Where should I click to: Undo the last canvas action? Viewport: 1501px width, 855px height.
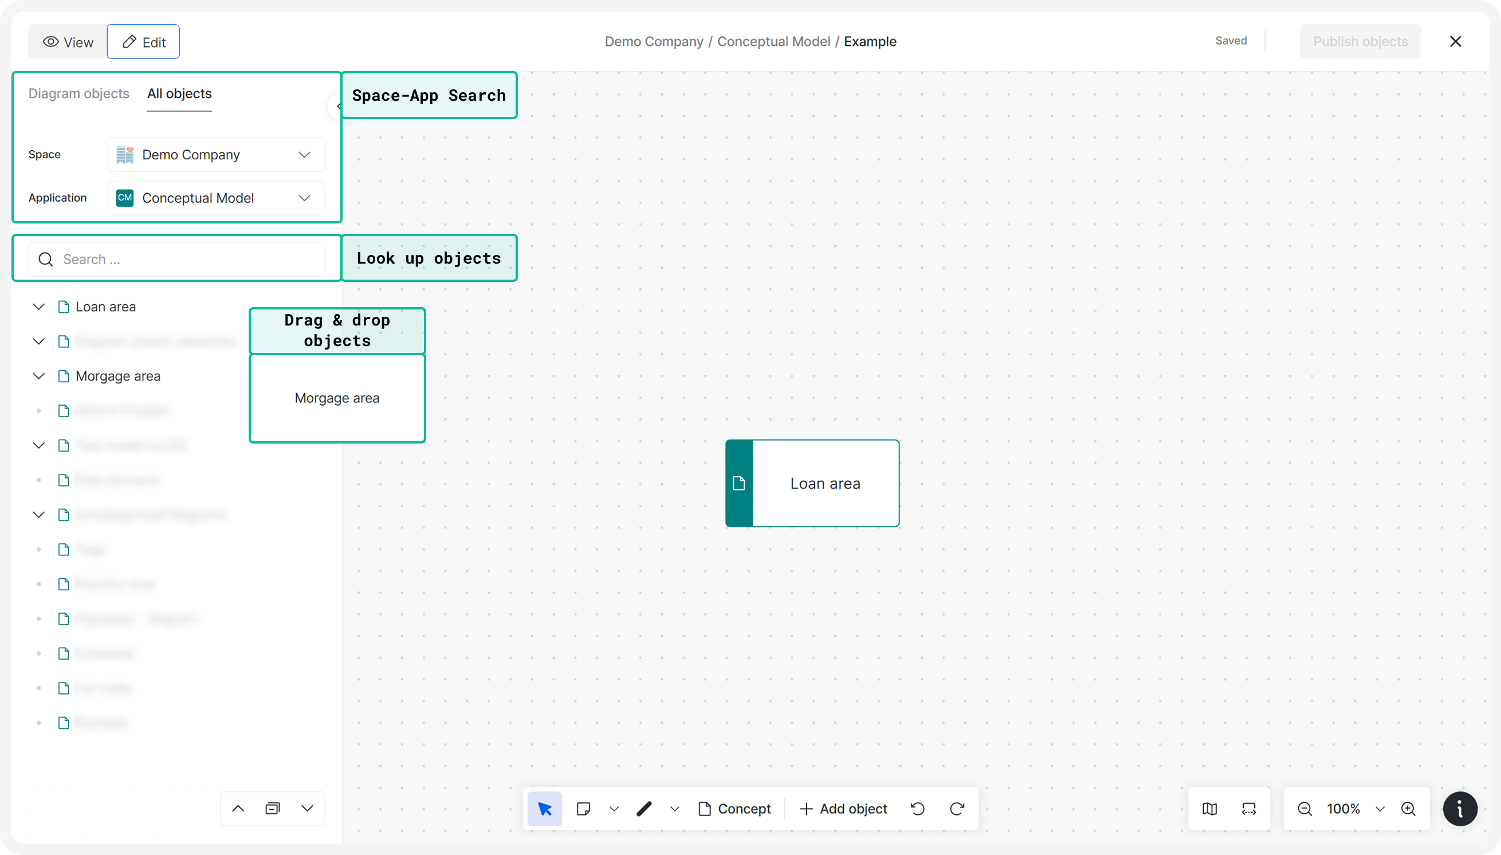point(918,809)
